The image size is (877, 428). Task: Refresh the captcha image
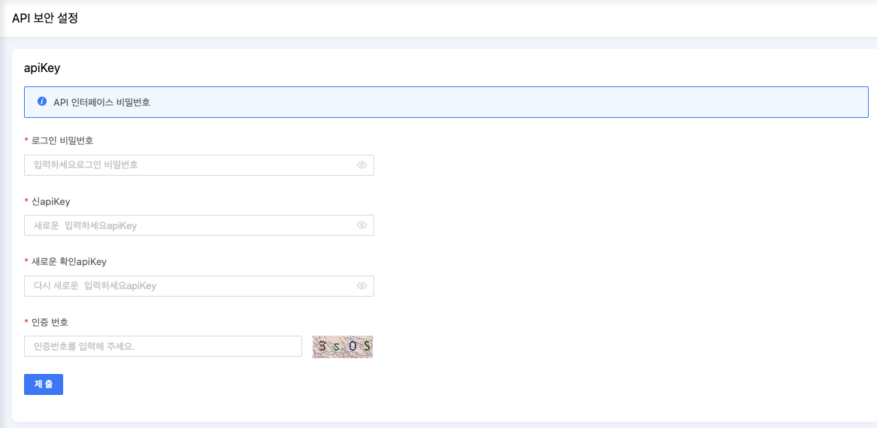pos(343,346)
